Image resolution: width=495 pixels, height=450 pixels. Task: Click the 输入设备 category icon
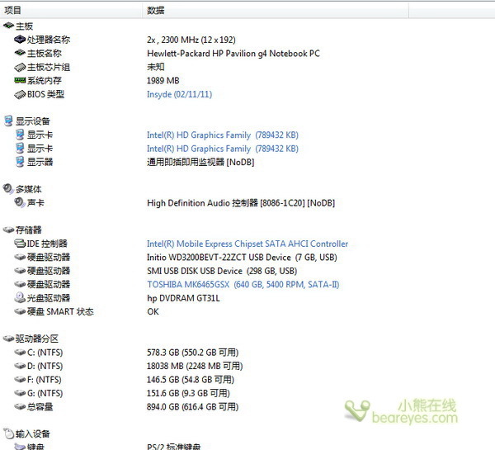coord(8,433)
